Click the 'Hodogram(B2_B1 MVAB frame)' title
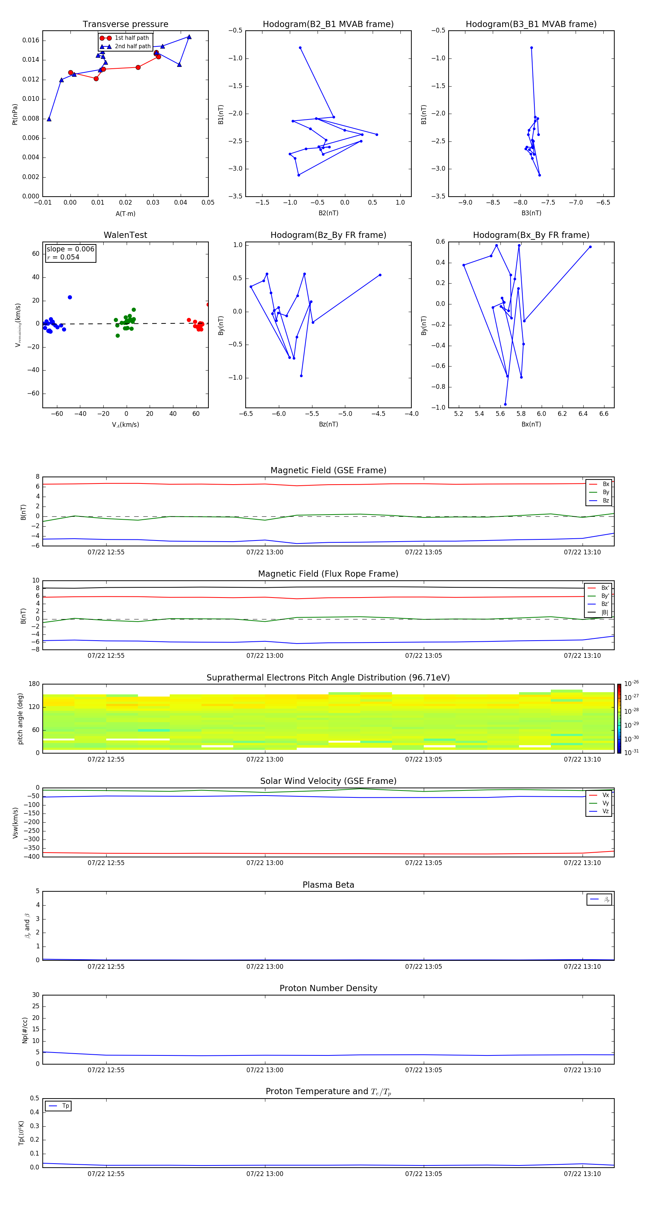The height and width of the screenshot is (1206, 657). click(x=328, y=24)
